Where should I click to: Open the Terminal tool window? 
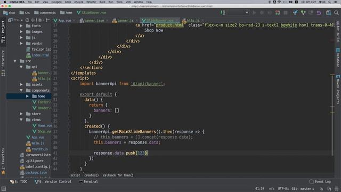tap(88, 181)
